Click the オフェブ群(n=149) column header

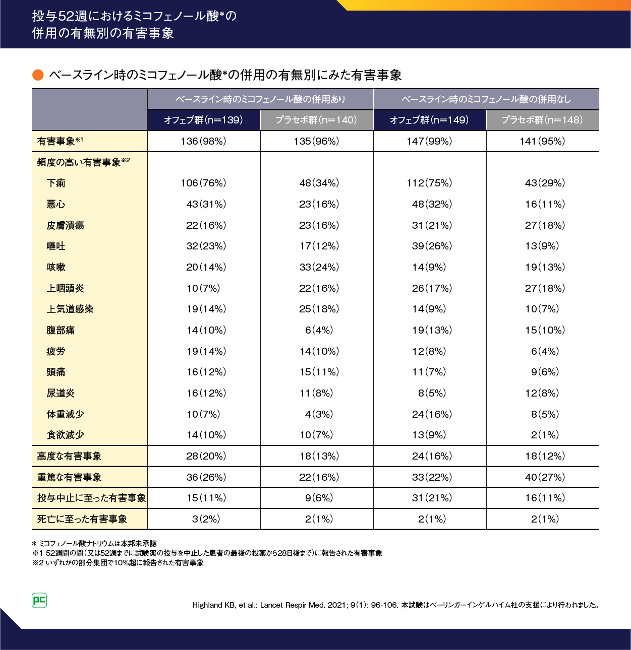pyautogui.click(x=429, y=120)
